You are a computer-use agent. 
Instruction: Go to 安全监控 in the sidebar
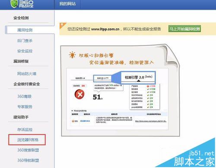(x=25, y=51)
